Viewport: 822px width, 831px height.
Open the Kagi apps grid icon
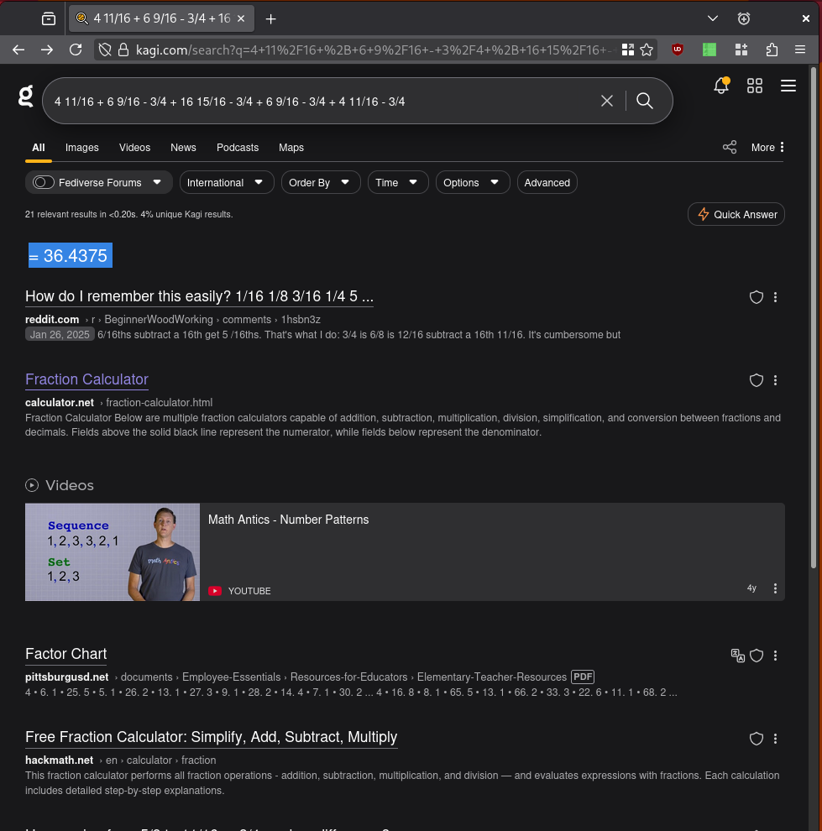pyautogui.click(x=755, y=86)
